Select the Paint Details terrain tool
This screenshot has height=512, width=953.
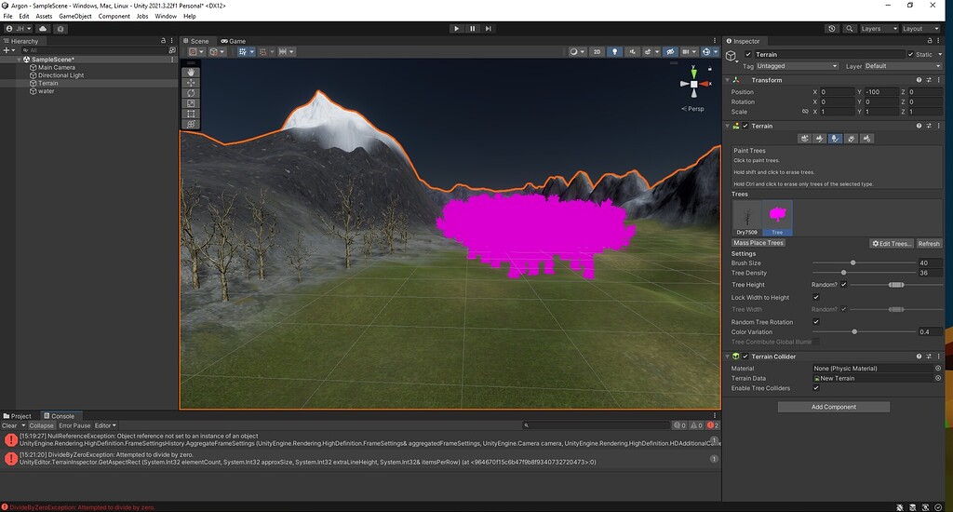pyautogui.click(x=851, y=139)
